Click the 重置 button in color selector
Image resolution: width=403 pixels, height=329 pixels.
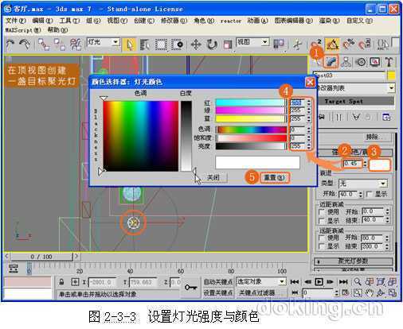click(x=275, y=177)
